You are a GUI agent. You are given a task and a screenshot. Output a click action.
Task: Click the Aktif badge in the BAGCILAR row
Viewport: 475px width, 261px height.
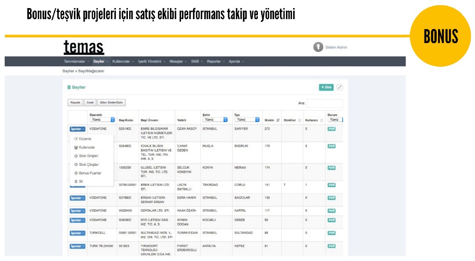coord(331,198)
